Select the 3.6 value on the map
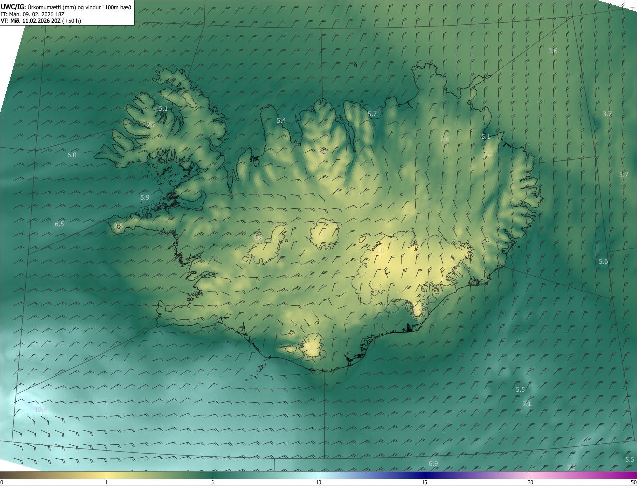The width and height of the screenshot is (637, 486). (553, 51)
